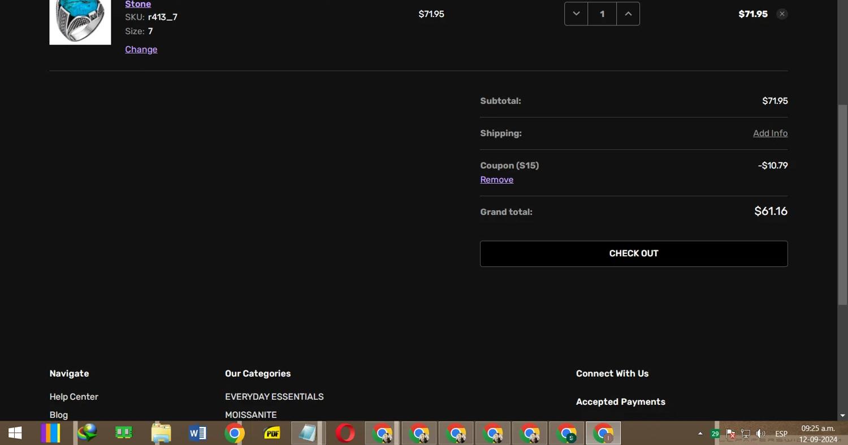848x445 pixels.
Task: Open the Help Center footer link
Action: (73, 397)
